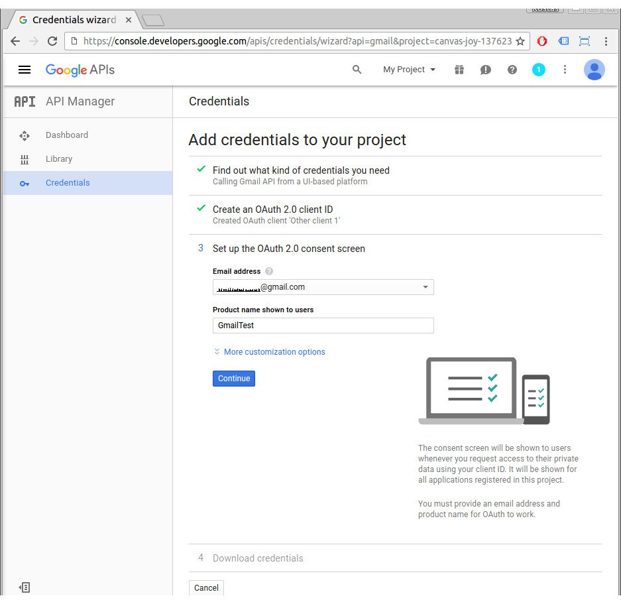Bookmark the page with the star icon

coord(520,41)
